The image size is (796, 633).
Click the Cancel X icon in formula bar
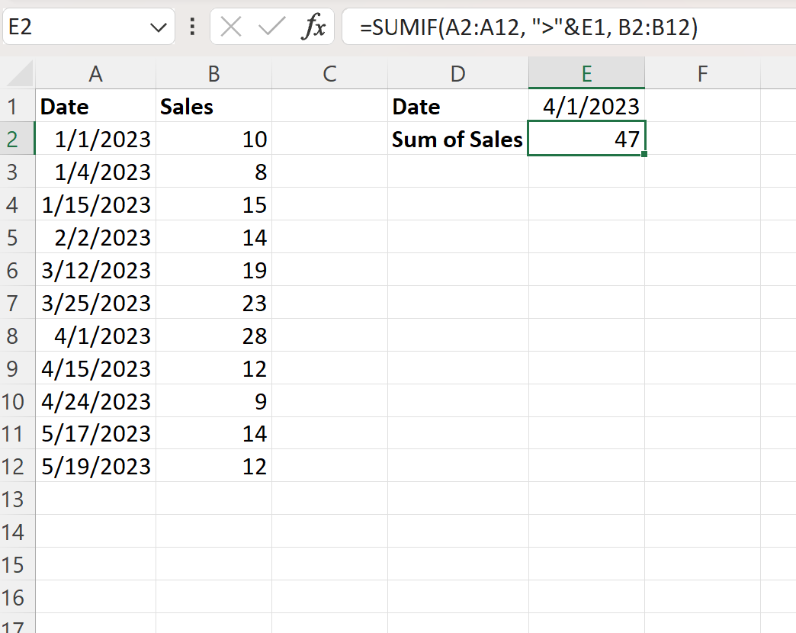(230, 28)
